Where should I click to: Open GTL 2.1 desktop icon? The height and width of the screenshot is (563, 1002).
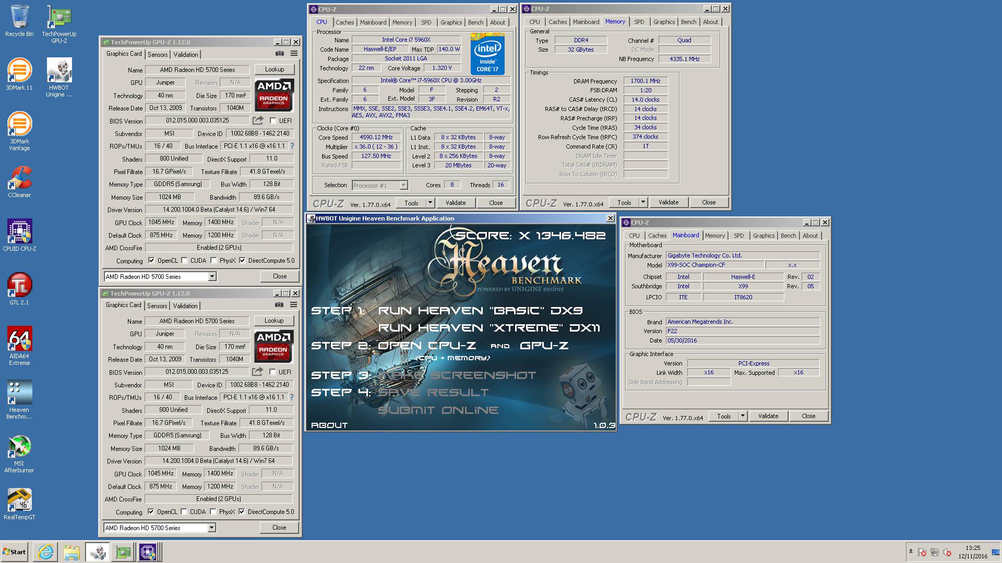pyautogui.click(x=19, y=289)
